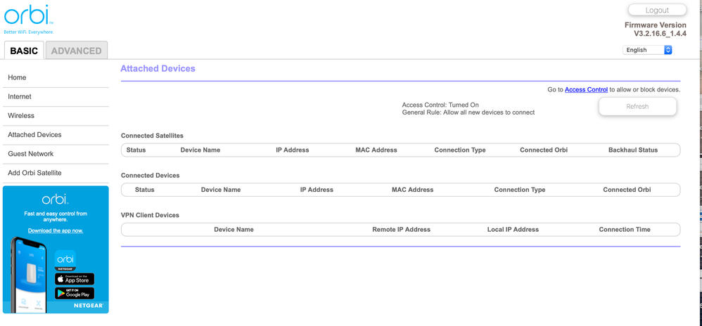702x326 pixels.
Task: Open the Internet sidebar item
Action: (x=20, y=96)
